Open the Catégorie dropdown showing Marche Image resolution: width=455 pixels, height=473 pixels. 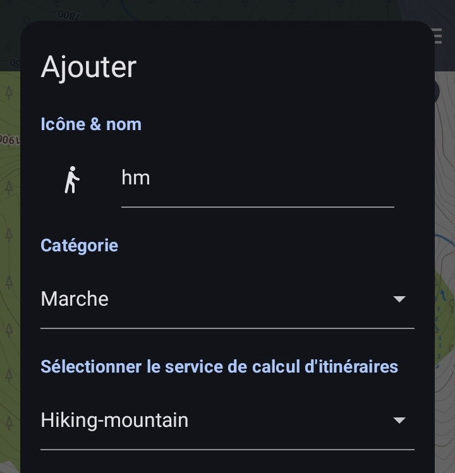(x=227, y=299)
